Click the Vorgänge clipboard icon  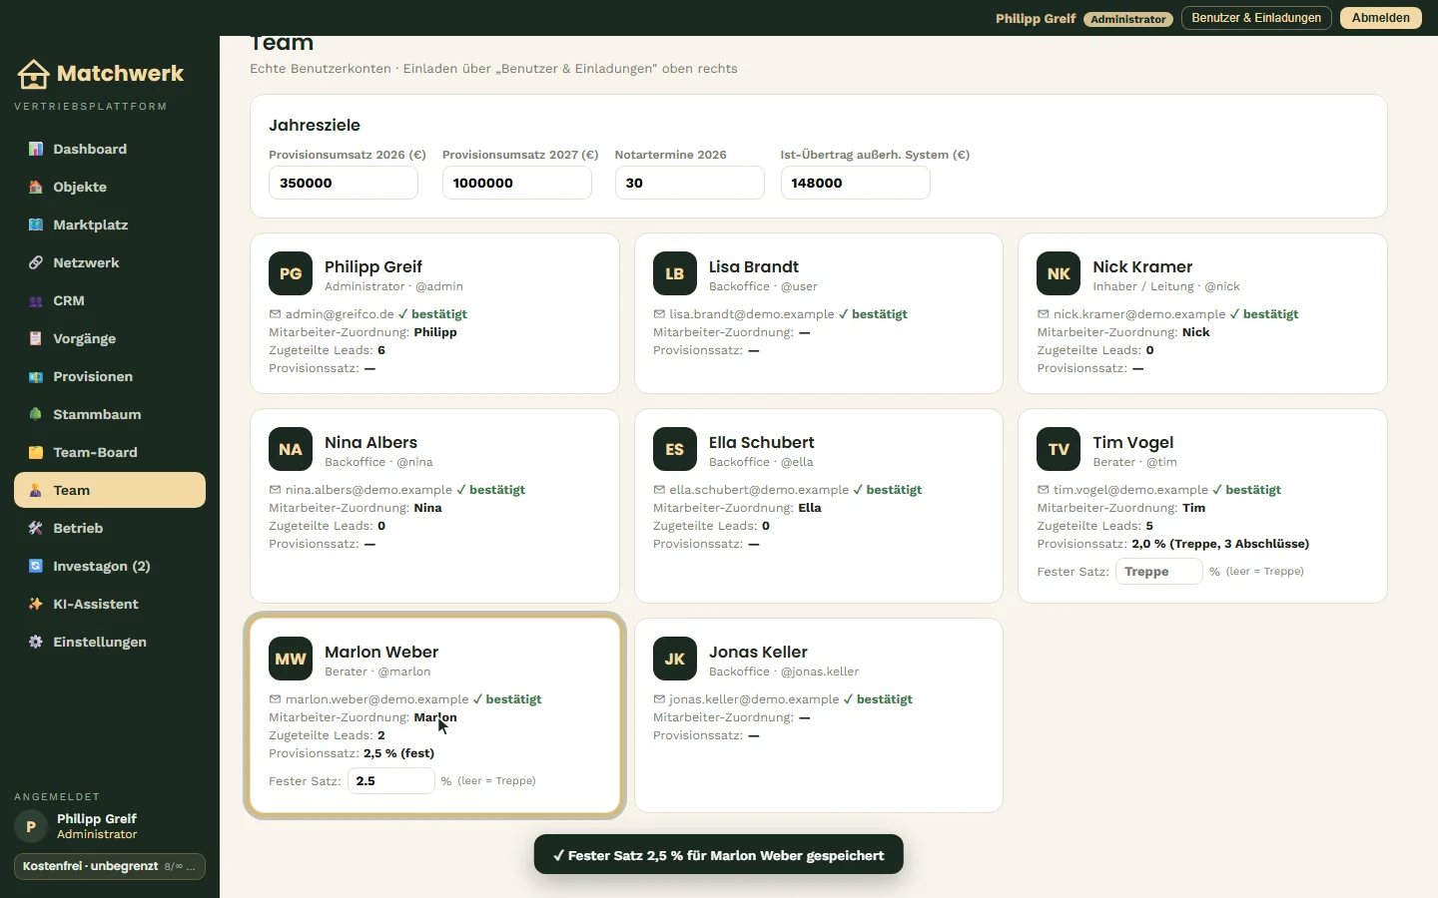point(36,338)
